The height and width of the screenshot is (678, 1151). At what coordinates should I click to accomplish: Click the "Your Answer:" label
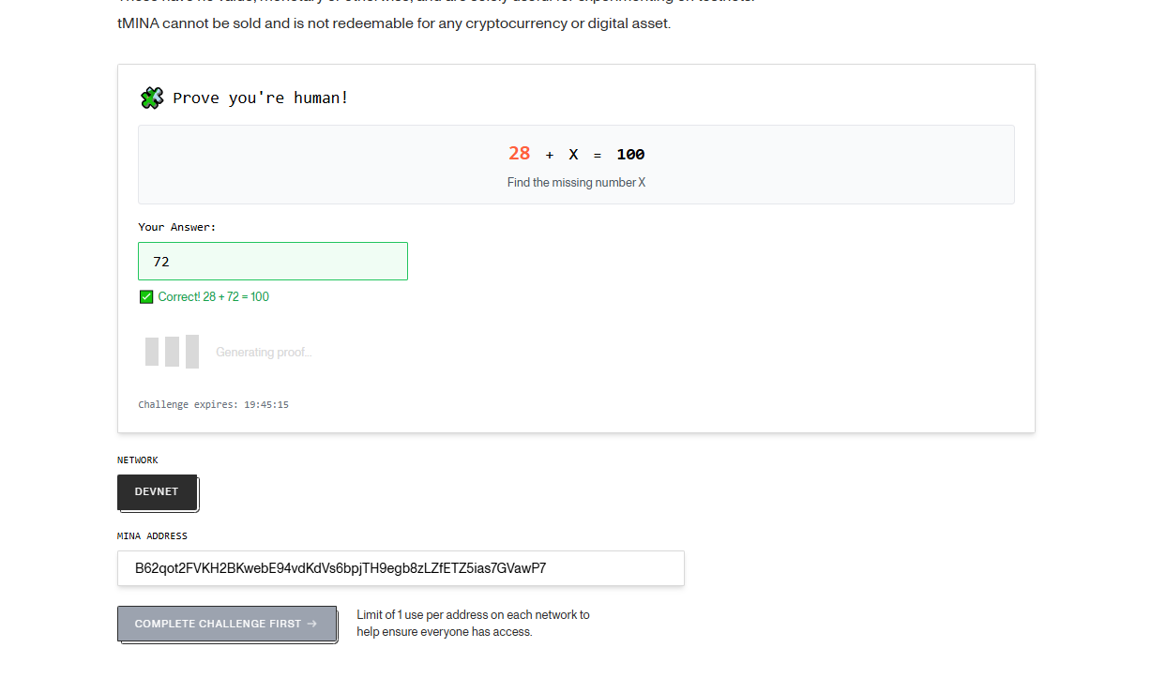click(x=177, y=227)
